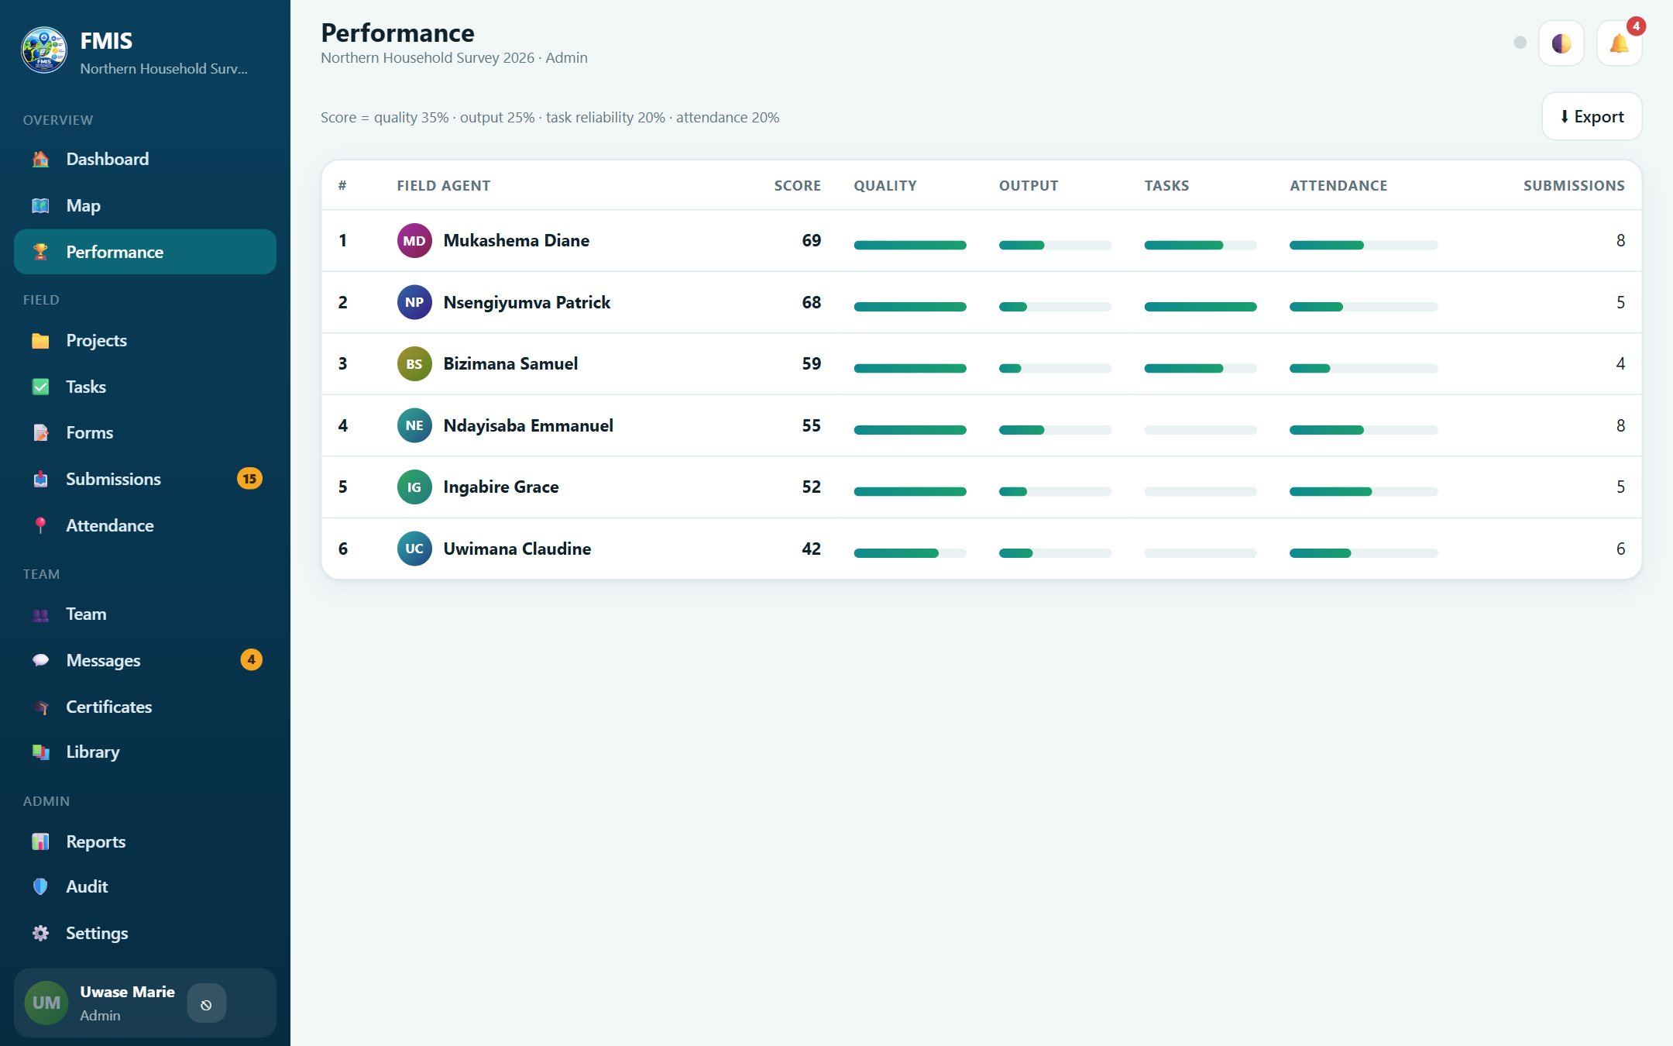The height and width of the screenshot is (1046, 1673).
Task: Click Ingabire Grace's output progress bar
Action: [1055, 491]
